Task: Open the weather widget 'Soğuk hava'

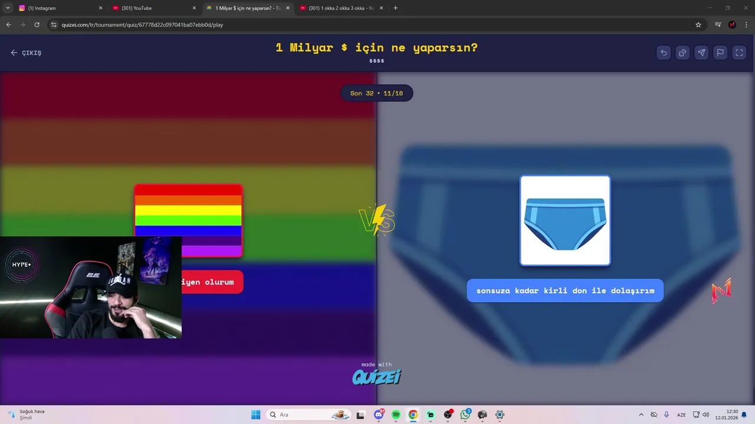Action: (27, 415)
